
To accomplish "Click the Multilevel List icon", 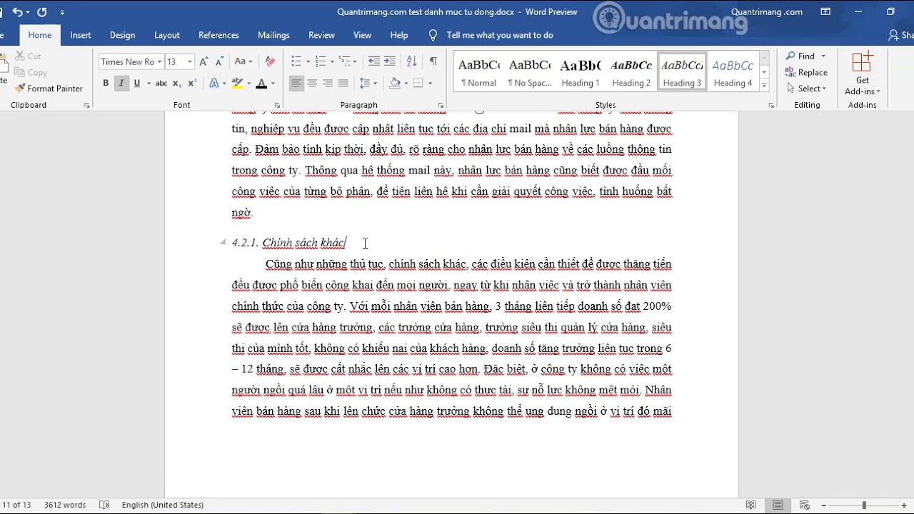I will pos(344,62).
